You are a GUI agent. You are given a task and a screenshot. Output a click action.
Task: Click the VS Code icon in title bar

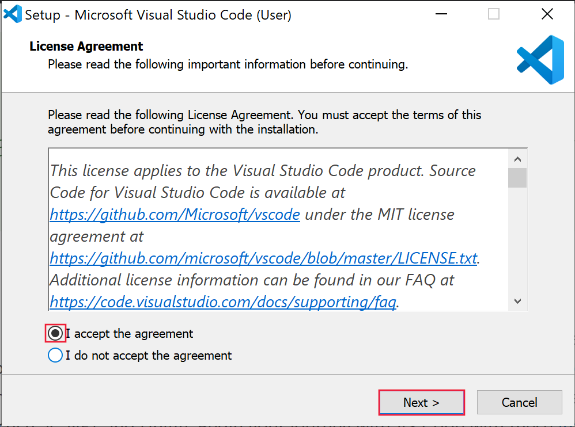(x=13, y=14)
